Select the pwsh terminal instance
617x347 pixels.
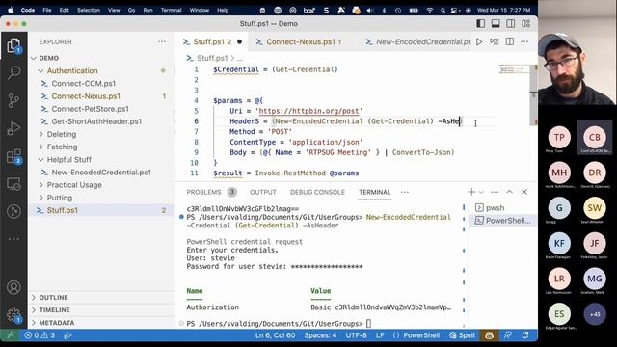click(503, 208)
